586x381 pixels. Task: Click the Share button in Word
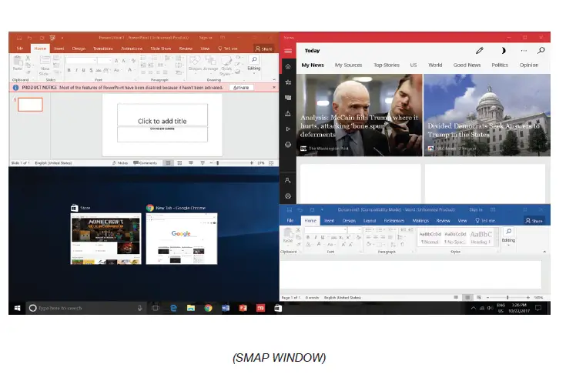[534, 221]
